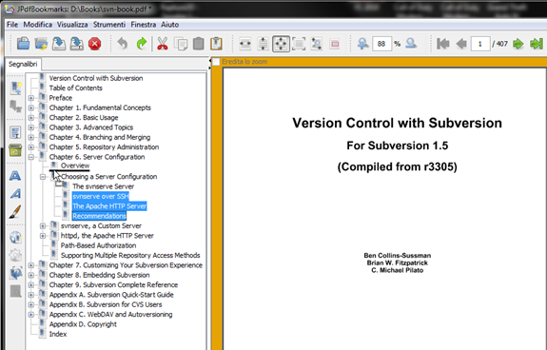Collapse Choosing a Server Configuration node
Viewport: 547px width, 350px height.
(43, 177)
